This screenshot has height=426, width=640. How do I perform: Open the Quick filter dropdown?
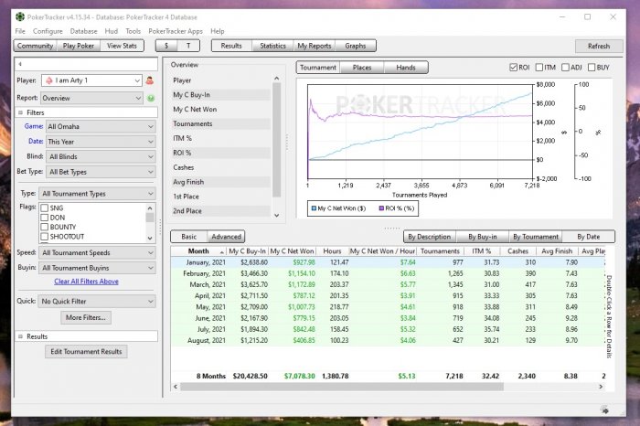click(x=97, y=301)
